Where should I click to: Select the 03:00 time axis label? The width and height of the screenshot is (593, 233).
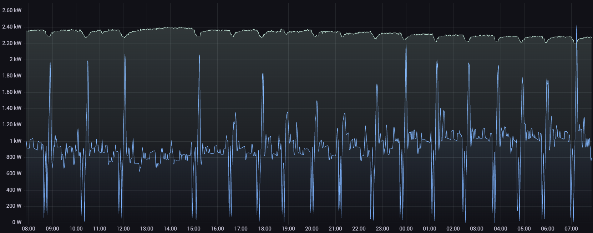tap(477, 229)
